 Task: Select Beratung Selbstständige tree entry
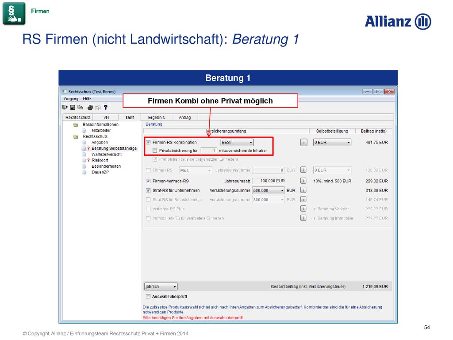click(114, 148)
